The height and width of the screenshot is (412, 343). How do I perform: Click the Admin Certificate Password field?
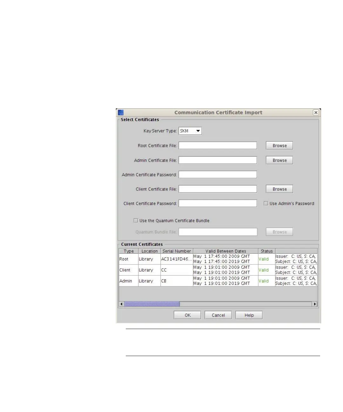pyautogui.click(x=218, y=175)
